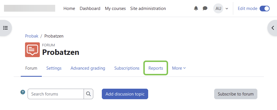Click Add discussion topic button

(125, 94)
